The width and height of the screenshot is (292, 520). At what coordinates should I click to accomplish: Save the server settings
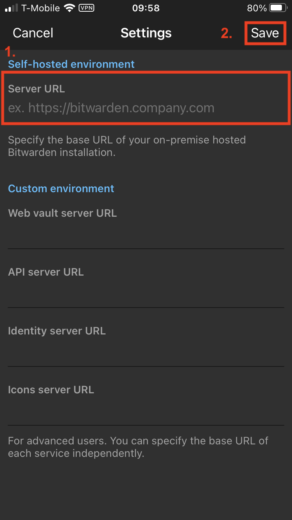coord(265,33)
